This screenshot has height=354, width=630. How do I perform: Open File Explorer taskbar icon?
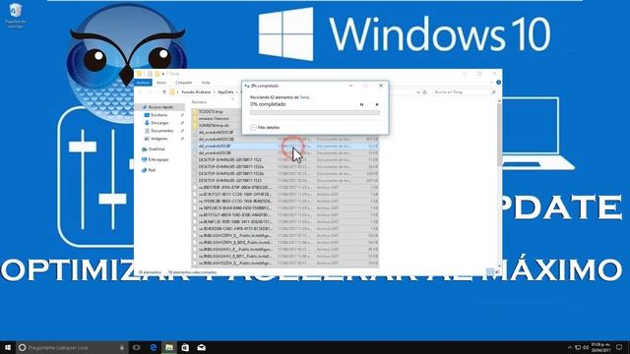coord(169,347)
